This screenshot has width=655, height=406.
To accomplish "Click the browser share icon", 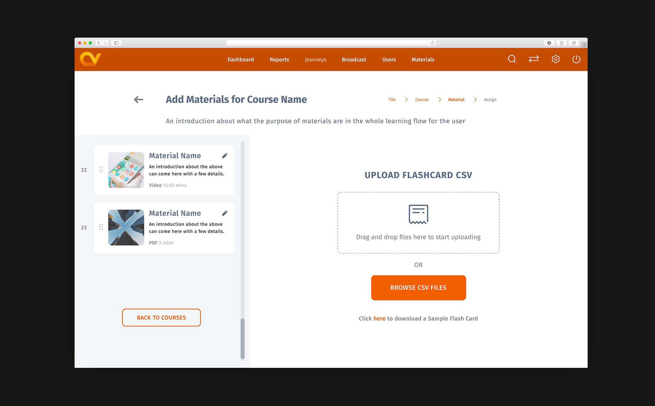I will [x=561, y=43].
